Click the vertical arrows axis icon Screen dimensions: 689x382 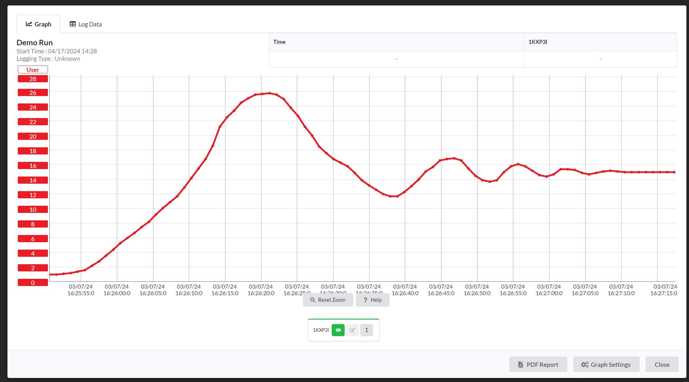click(366, 330)
